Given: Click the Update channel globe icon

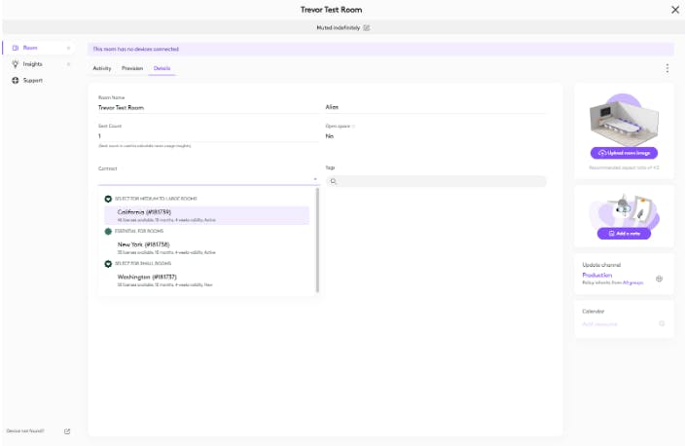Looking at the screenshot, I should coord(660,279).
